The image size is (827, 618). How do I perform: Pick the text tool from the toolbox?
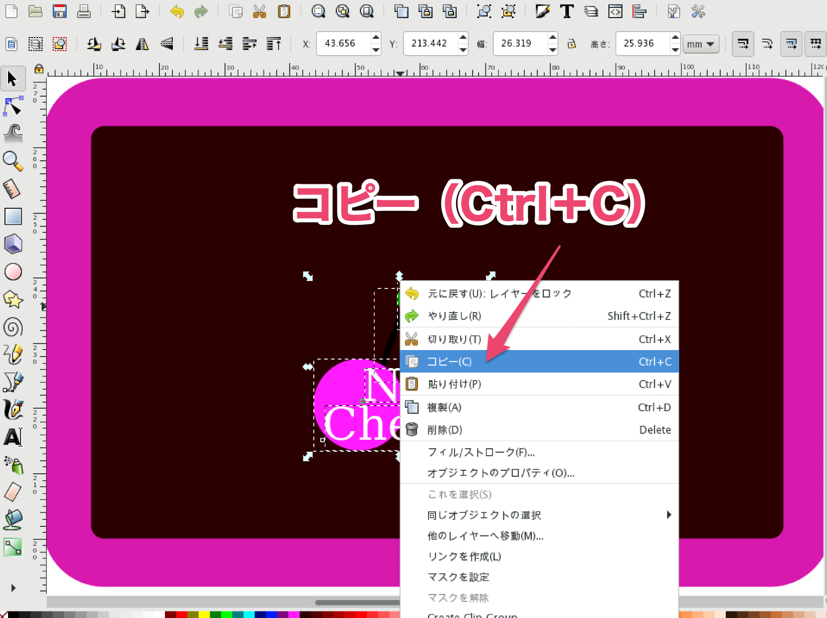pos(14,437)
